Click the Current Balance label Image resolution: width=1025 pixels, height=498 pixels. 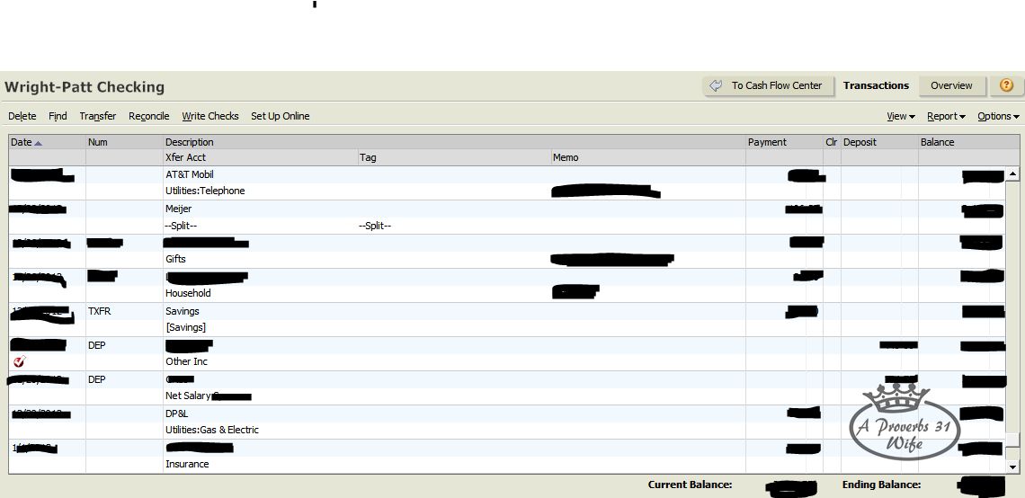click(x=690, y=485)
